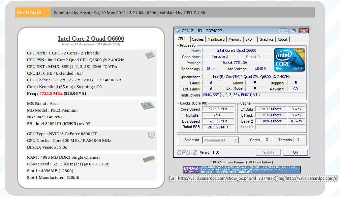340x197 pixels.
Task: Click the Intel Core 2 Quad logo
Action: point(289,60)
